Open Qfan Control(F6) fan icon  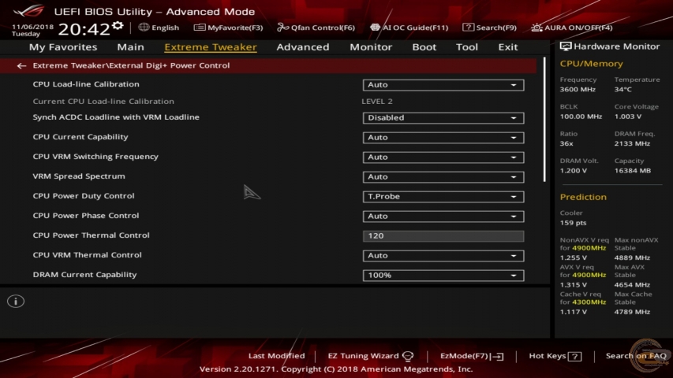pyautogui.click(x=282, y=28)
